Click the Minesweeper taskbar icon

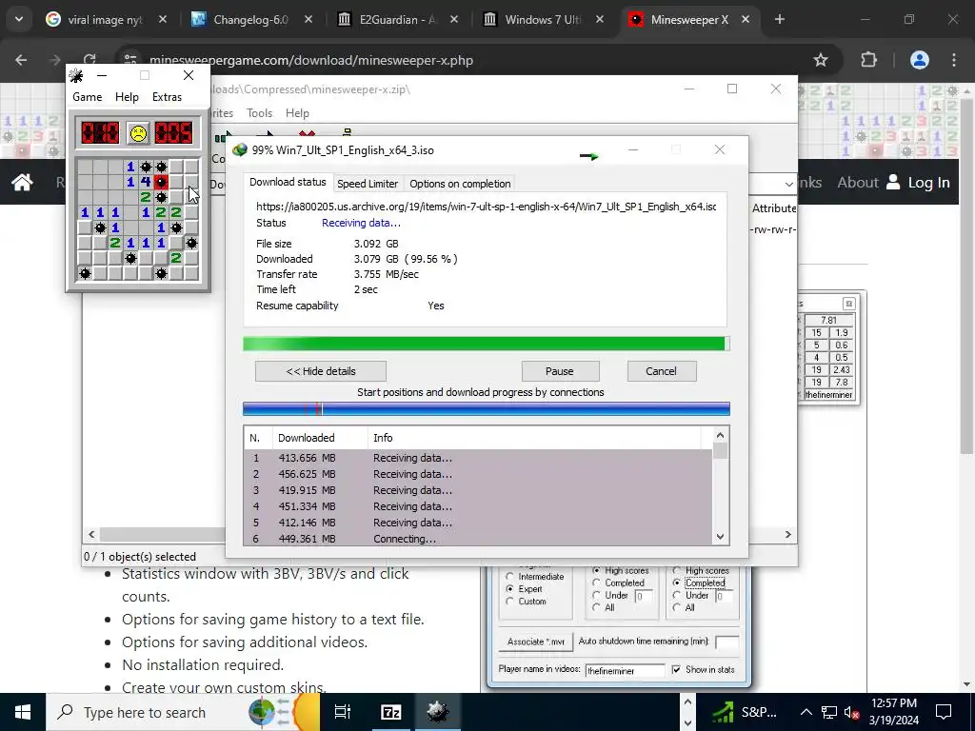click(x=438, y=712)
